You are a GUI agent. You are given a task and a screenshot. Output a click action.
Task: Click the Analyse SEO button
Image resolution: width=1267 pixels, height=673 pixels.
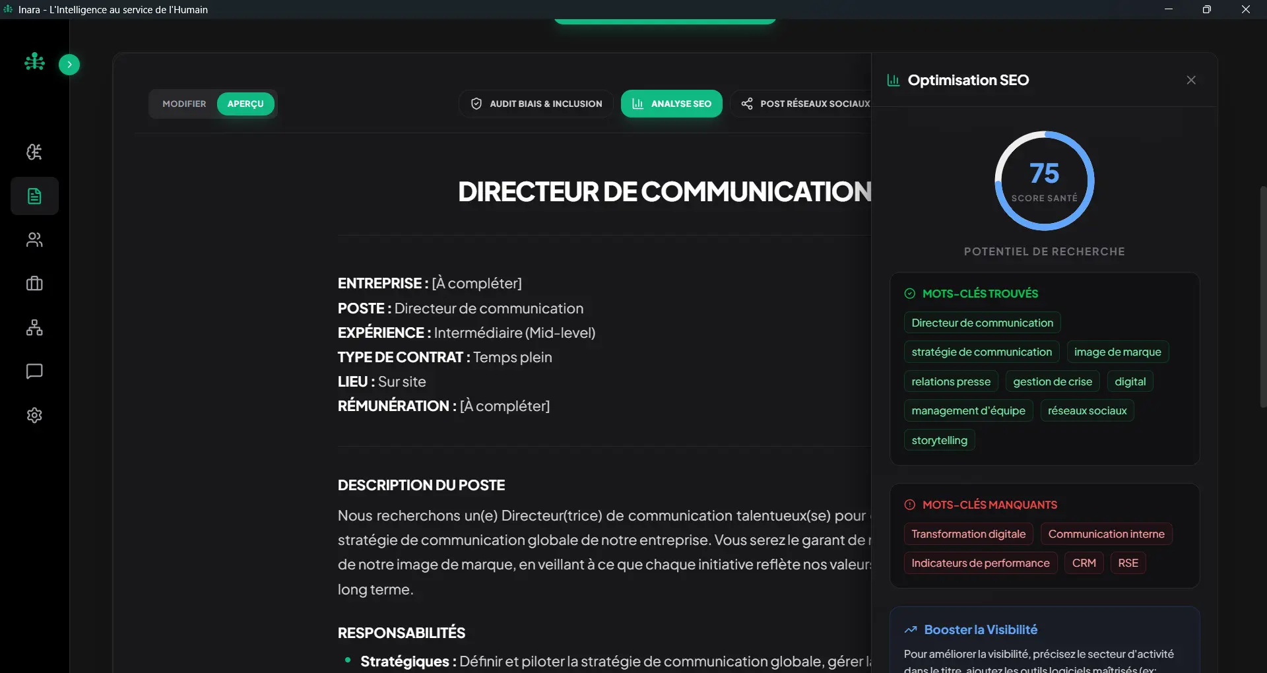pos(672,104)
